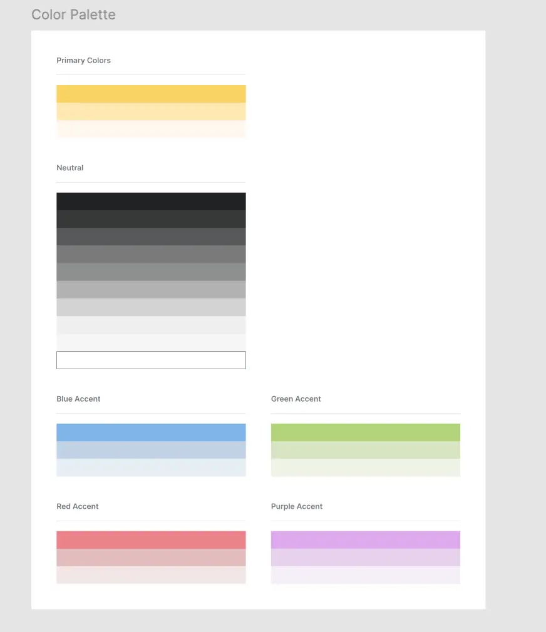Select the lightest Green Accent swatch
This screenshot has width=546, height=632.
tap(365, 467)
